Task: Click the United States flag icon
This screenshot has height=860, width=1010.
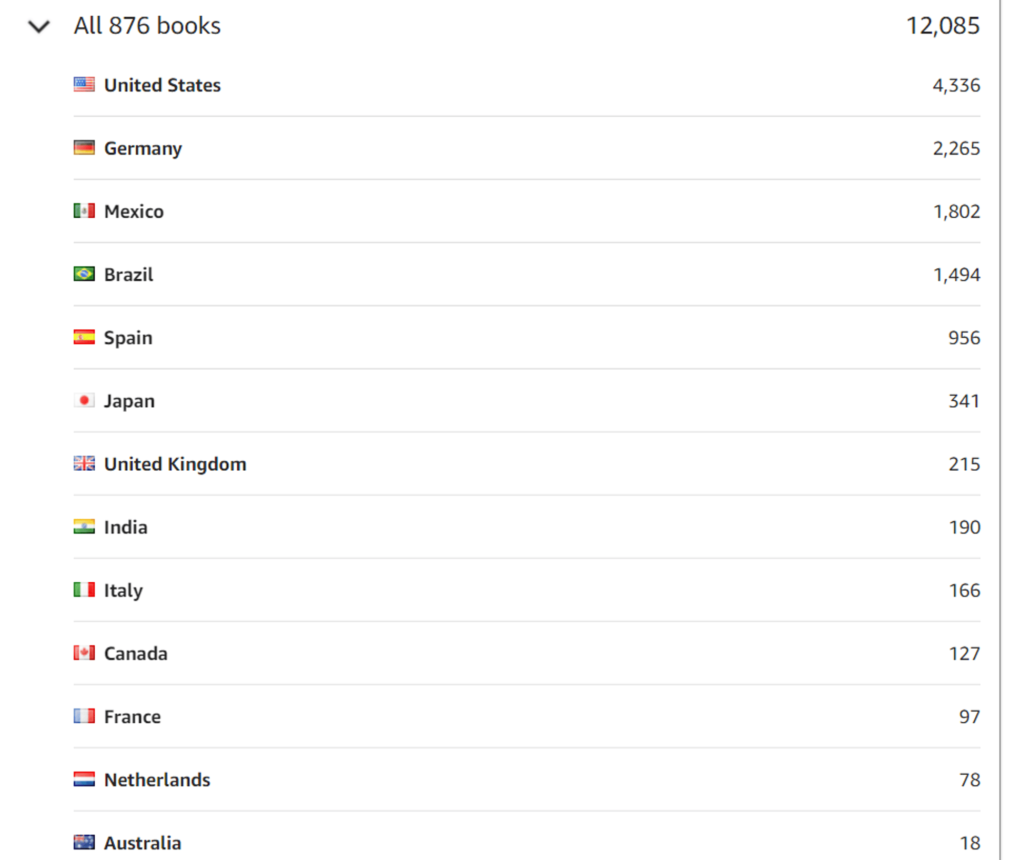Action: point(84,85)
